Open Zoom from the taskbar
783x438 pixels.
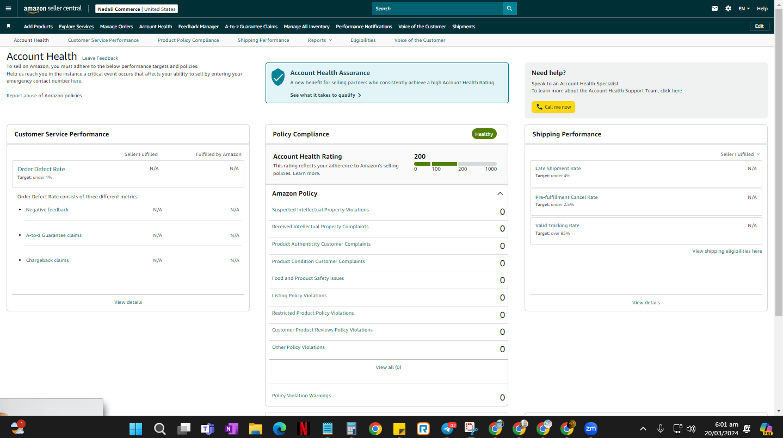click(x=590, y=429)
